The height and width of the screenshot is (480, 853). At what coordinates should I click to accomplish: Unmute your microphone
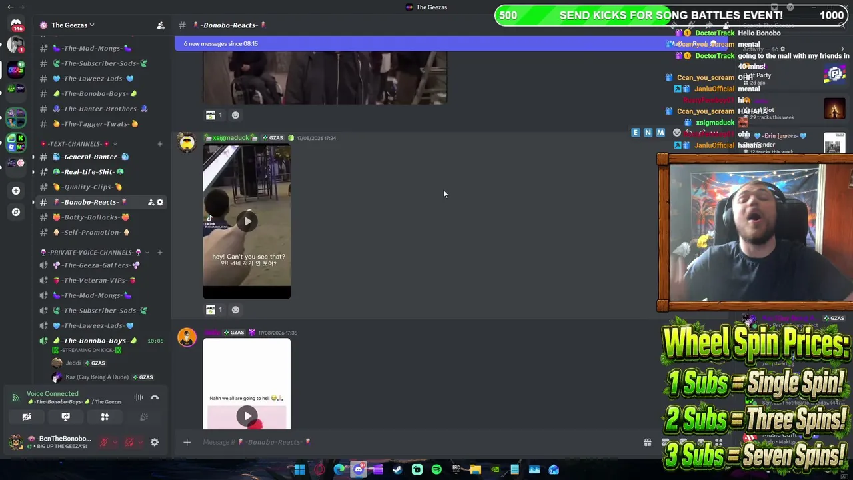[x=103, y=442]
